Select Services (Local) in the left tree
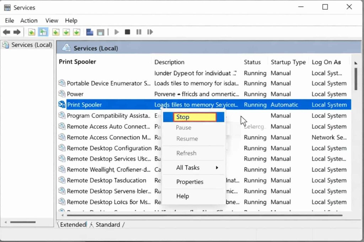This screenshot has height=242, width=364. [x=31, y=45]
